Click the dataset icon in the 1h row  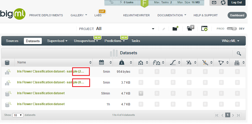[8, 104]
